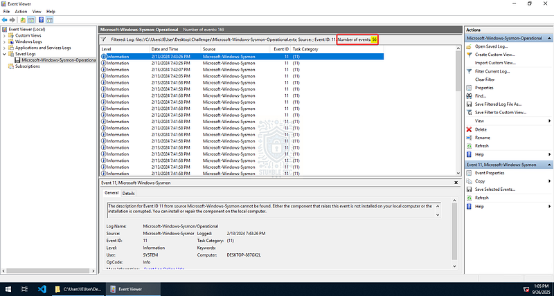Open Filter Current Log action
554x296 pixels.
(492, 71)
